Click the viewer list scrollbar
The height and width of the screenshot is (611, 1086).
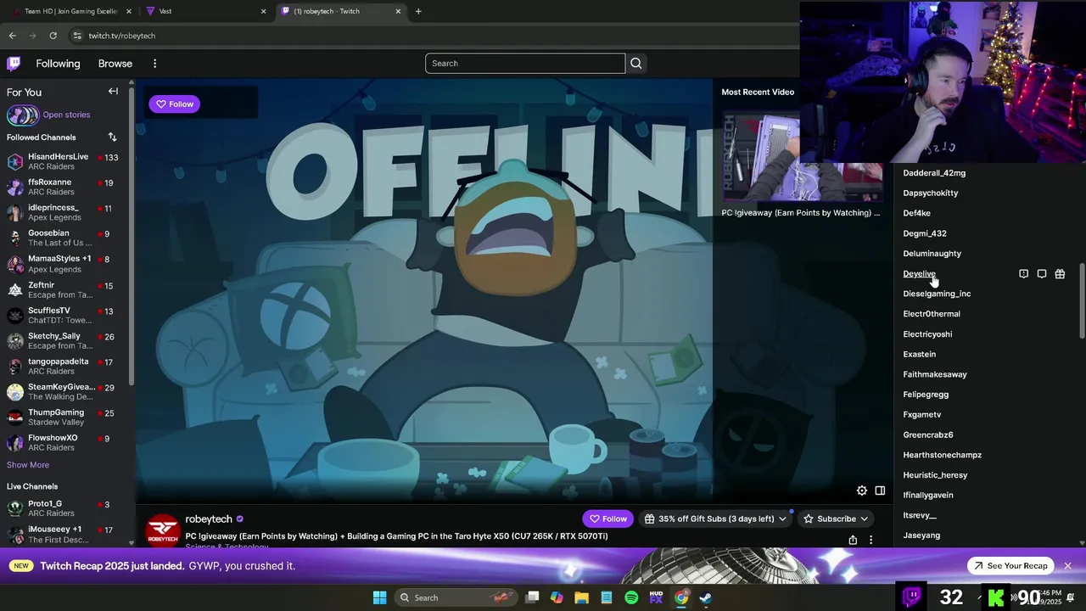click(1082, 301)
